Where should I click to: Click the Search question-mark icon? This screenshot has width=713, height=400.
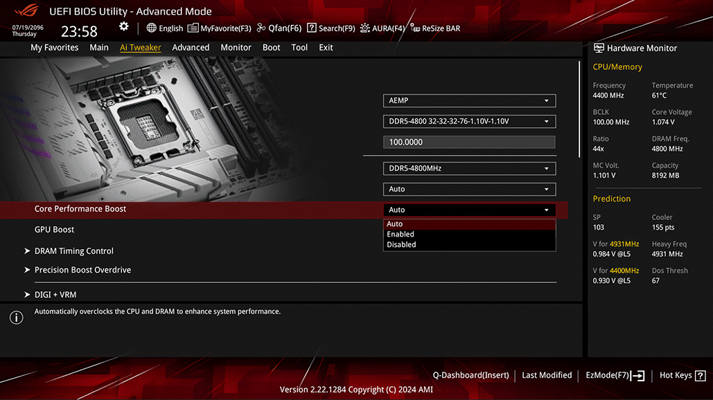pyautogui.click(x=312, y=28)
